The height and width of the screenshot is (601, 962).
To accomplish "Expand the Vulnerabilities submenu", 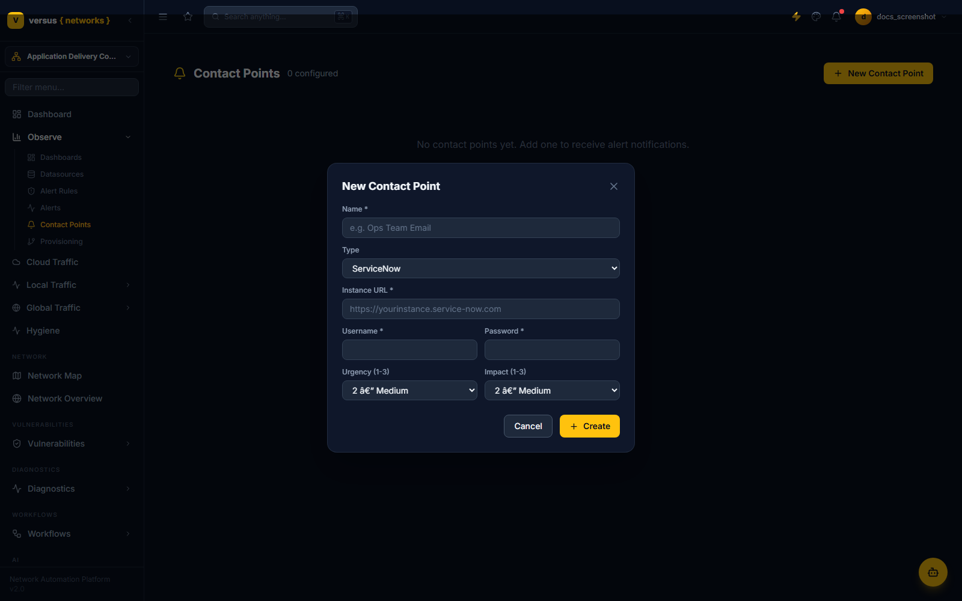I will coord(72,444).
